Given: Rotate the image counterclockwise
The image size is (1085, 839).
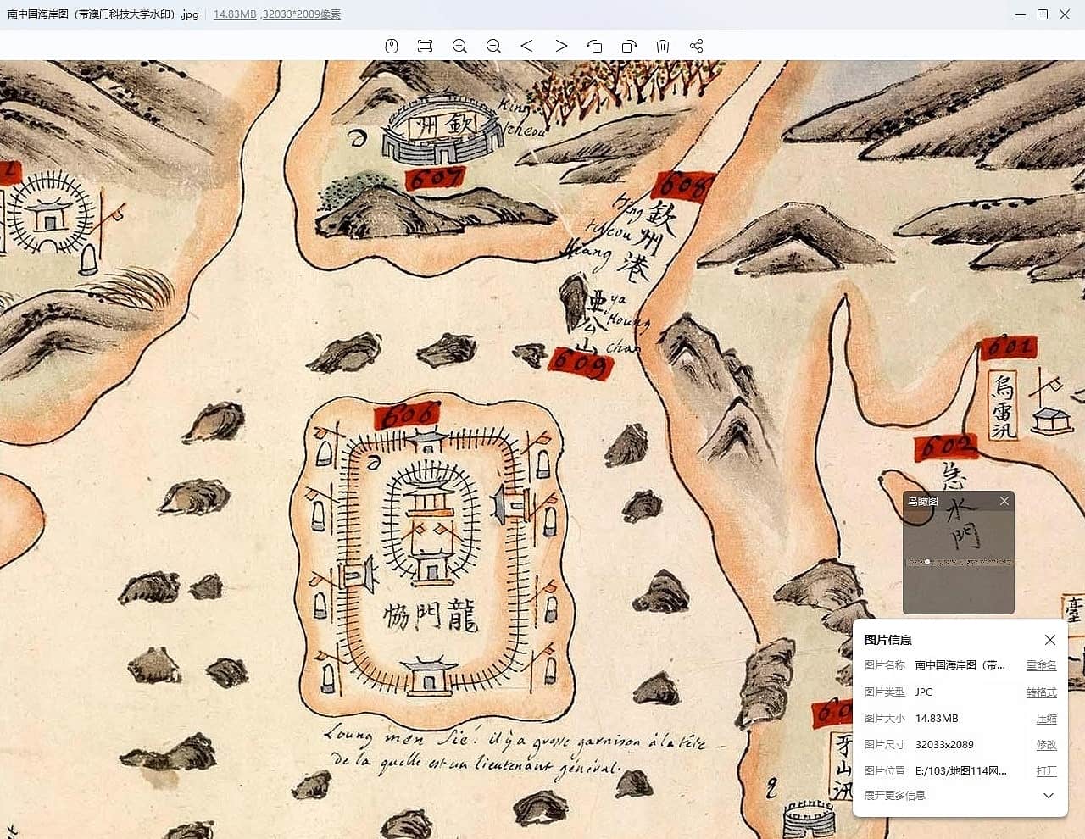Looking at the screenshot, I should pyautogui.click(x=594, y=46).
